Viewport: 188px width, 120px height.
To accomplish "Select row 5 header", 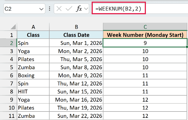I will click(x=8, y=67).
